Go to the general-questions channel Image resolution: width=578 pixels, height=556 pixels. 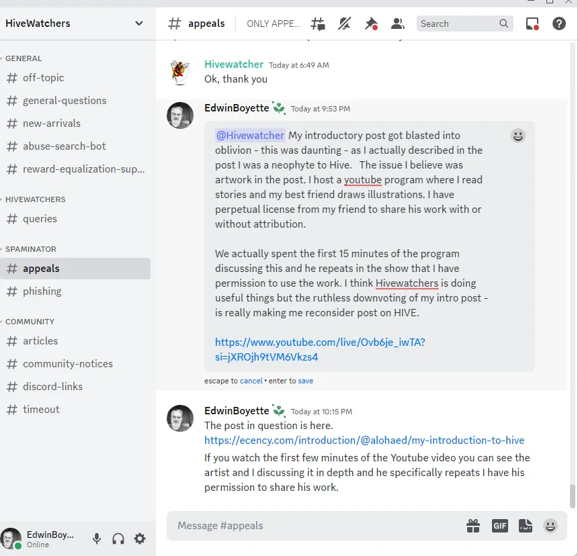click(65, 100)
